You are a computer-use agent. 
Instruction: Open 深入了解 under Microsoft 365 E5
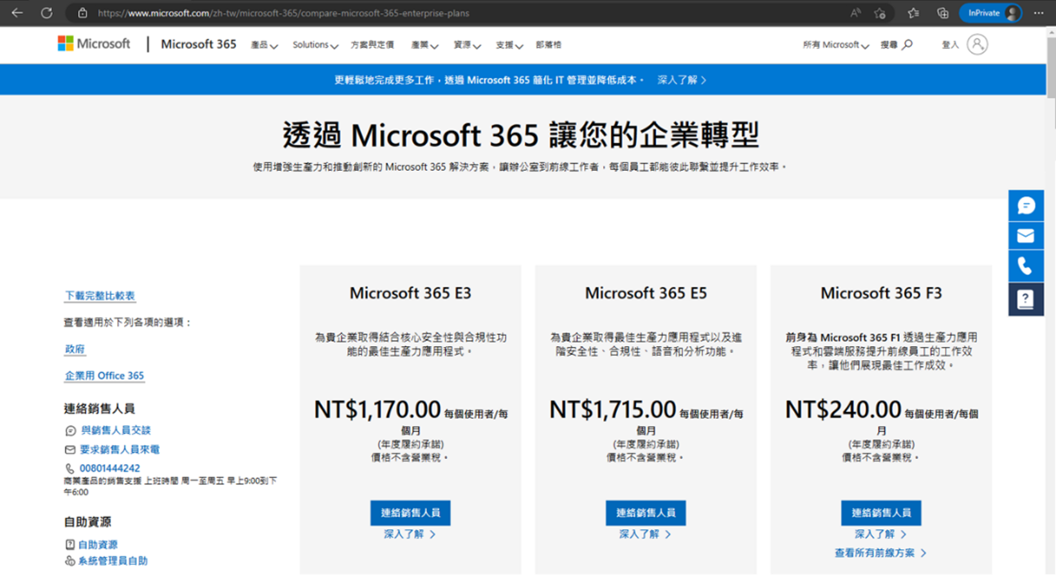click(645, 534)
